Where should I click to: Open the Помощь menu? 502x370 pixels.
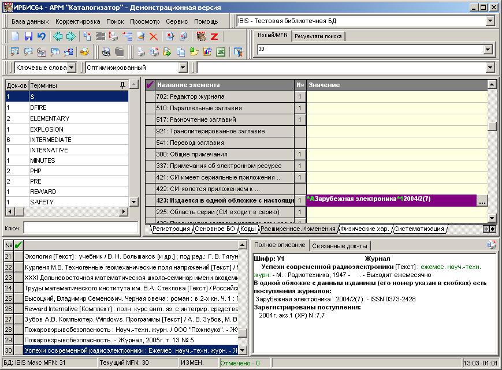[206, 21]
